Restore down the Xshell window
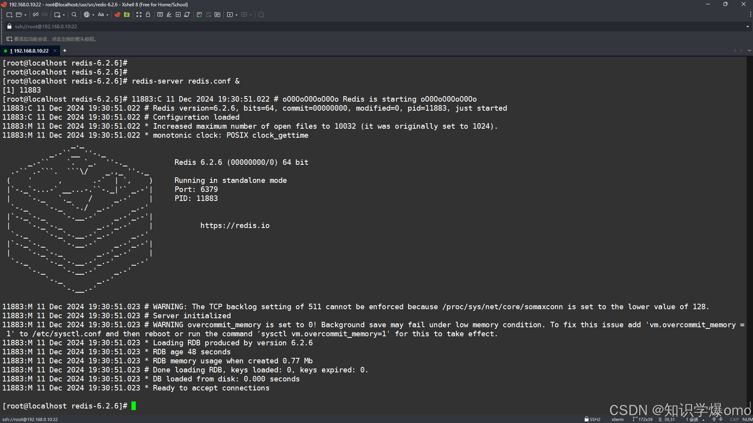753x423 pixels. (726, 4)
